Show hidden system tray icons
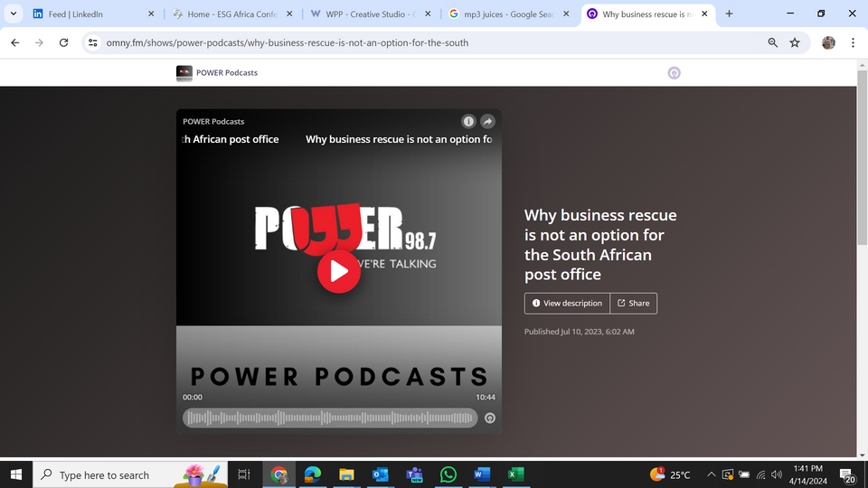This screenshot has height=488, width=868. coord(712,474)
